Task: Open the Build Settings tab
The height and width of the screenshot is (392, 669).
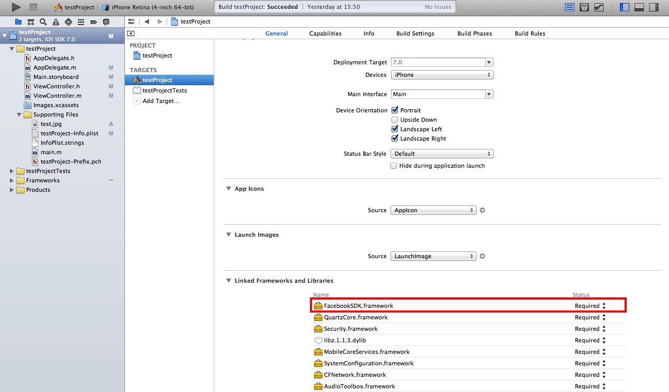Action: (415, 33)
